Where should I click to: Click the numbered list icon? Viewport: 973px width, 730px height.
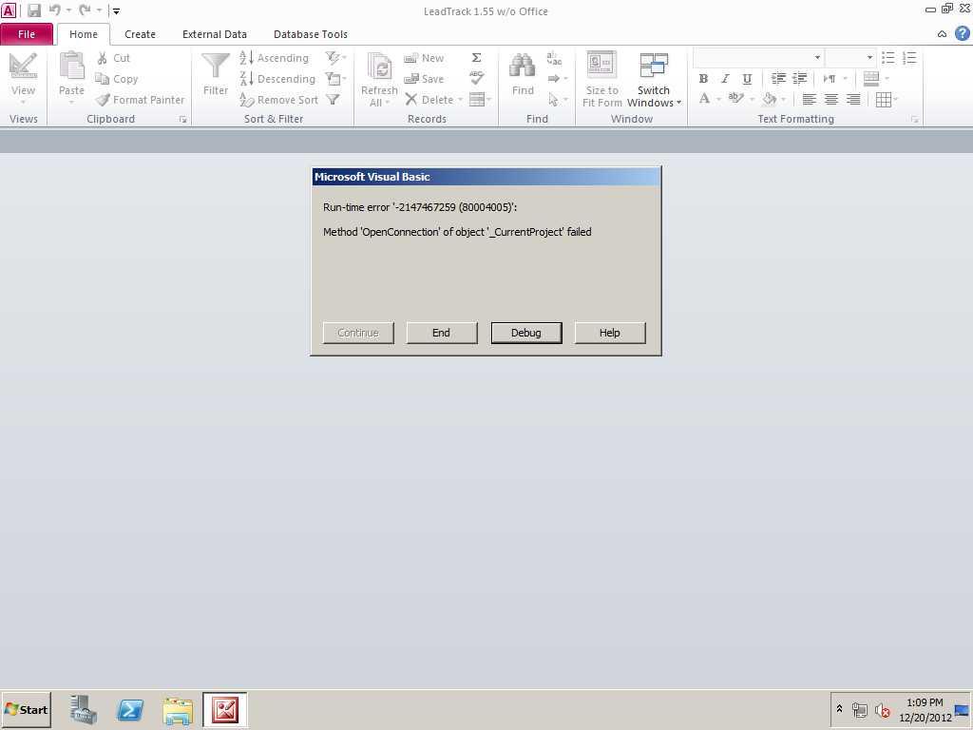[x=909, y=58]
